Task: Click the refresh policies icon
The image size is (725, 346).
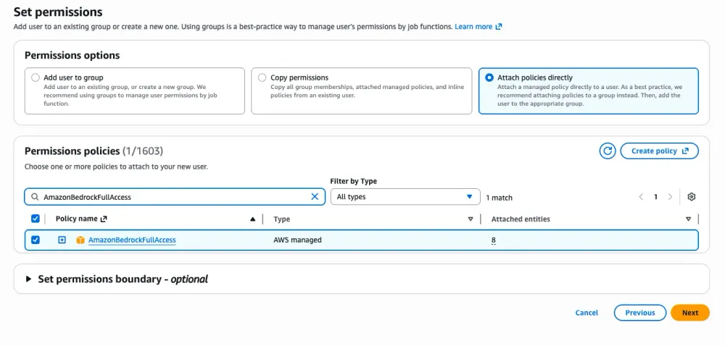Action: click(x=607, y=151)
